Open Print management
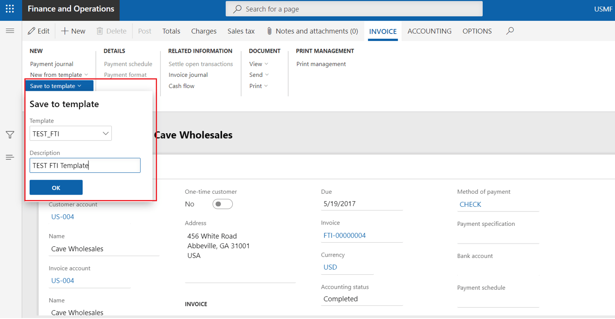Image resolution: width=615 pixels, height=319 pixels. 321,64
